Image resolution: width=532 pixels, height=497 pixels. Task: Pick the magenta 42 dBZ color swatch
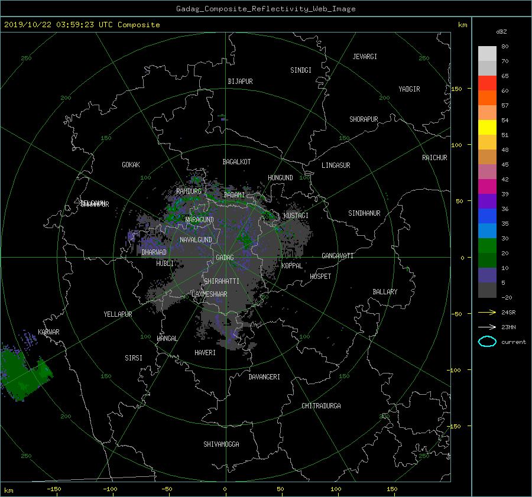point(487,187)
